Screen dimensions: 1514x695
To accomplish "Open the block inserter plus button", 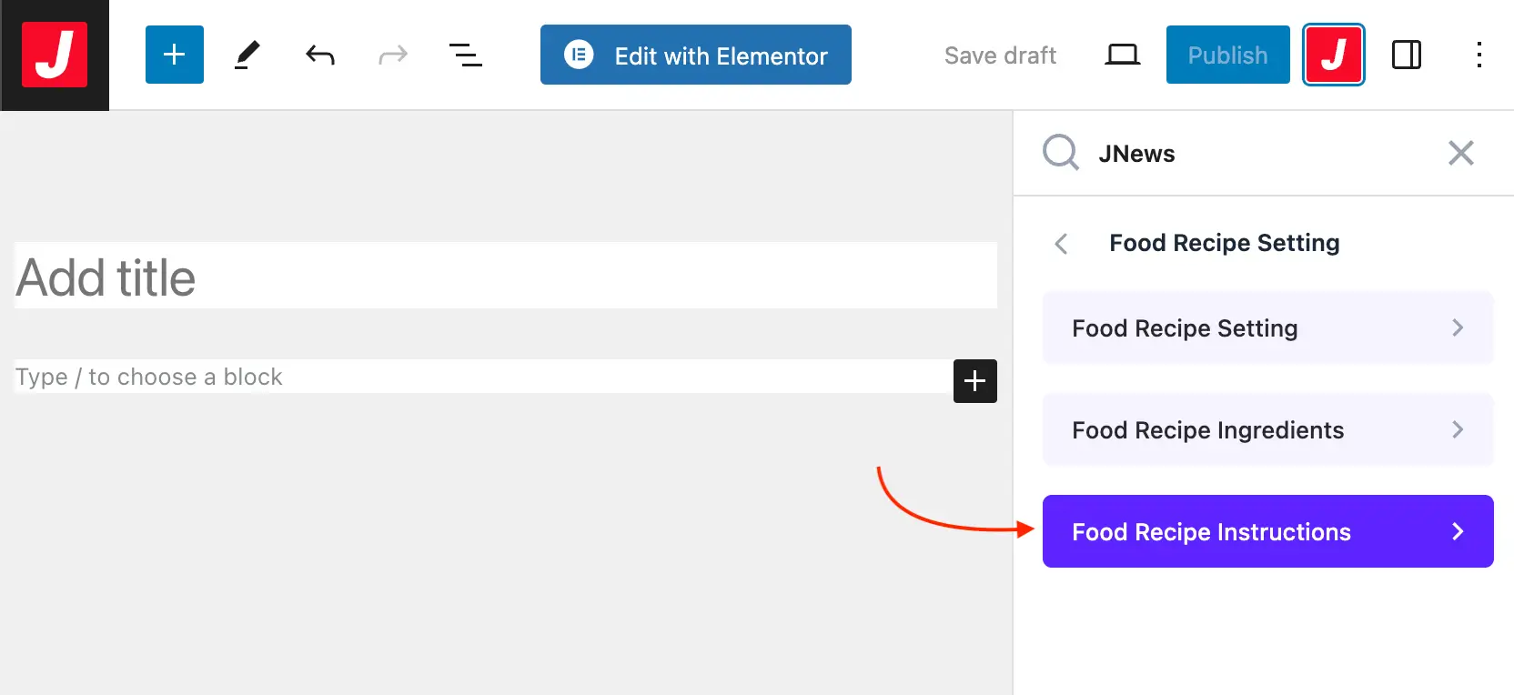I will [174, 55].
